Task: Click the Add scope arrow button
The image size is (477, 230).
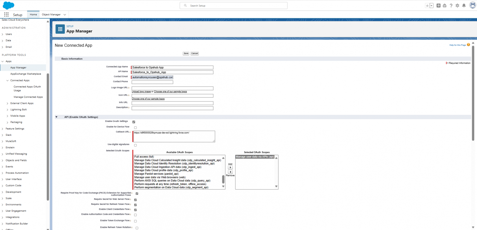Action: [230, 168]
